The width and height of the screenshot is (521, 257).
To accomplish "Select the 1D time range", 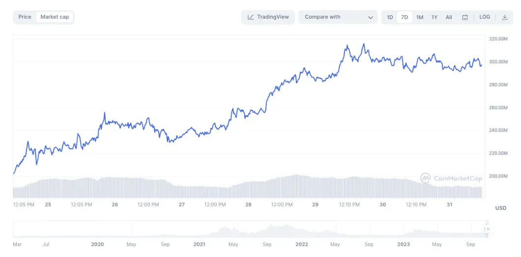I will [x=390, y=17].
